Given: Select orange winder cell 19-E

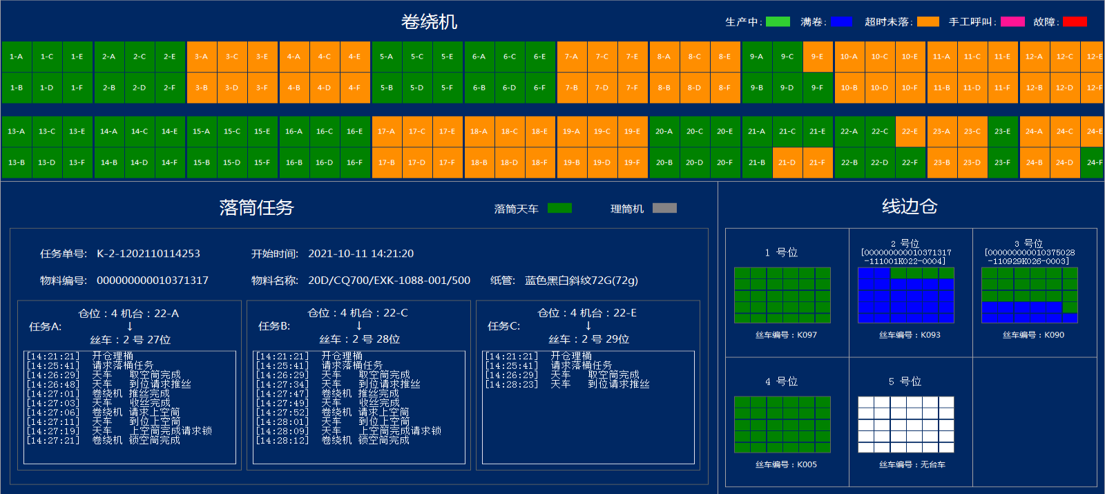Looking at the screenshot, I should click(633, 131).
